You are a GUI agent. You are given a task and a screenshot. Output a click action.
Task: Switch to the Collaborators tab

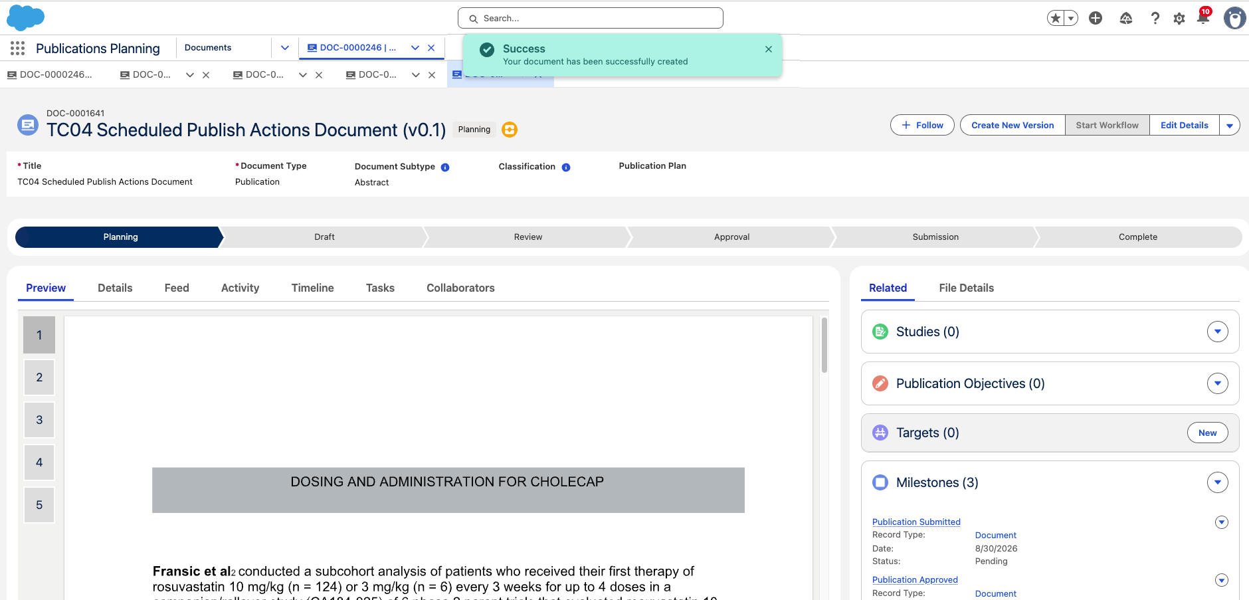460,288
